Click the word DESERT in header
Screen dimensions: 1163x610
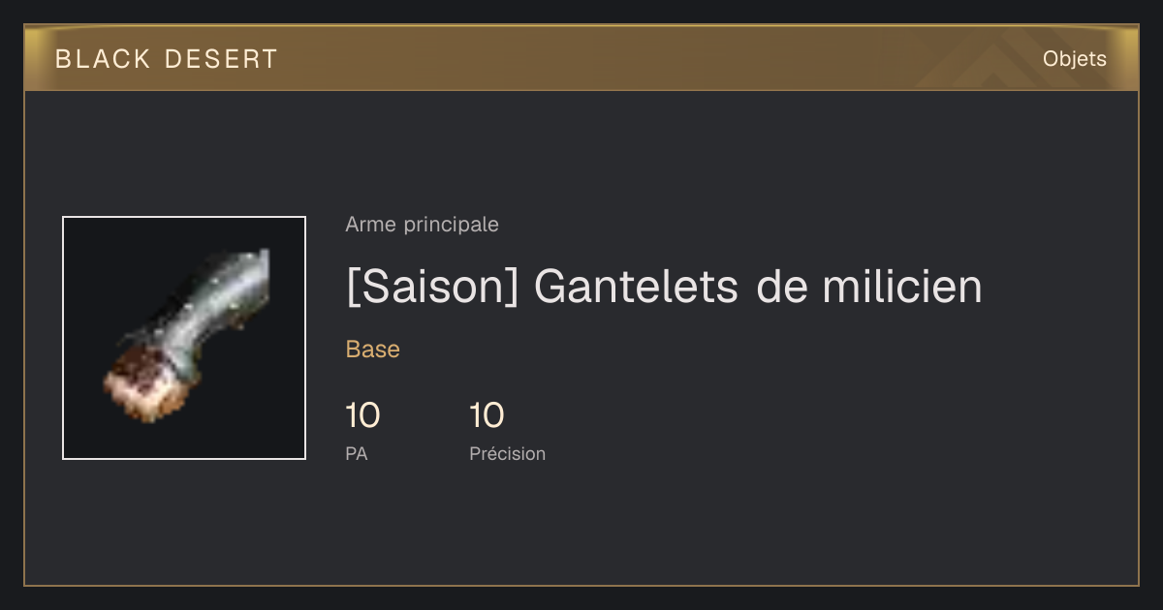[x=221, y=59]
